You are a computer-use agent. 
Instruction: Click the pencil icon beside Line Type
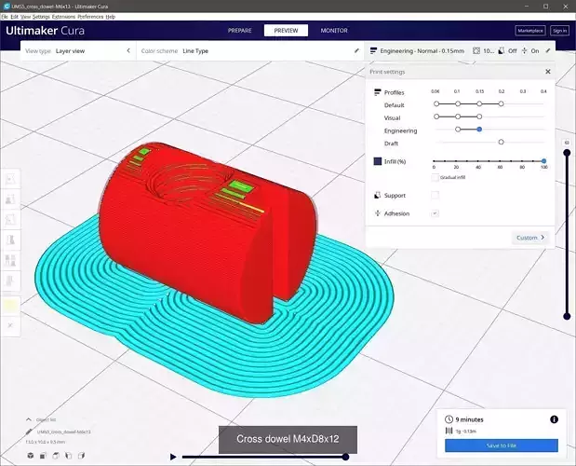click(356, 50)
